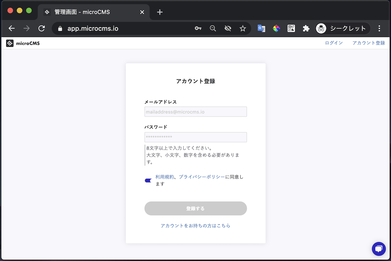Click the 登録する button
Screen dimensions: 391x261
pos(196,208)
